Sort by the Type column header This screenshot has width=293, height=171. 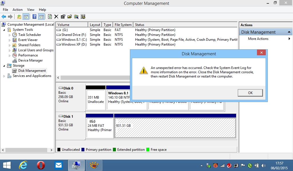tap(108, 25)
